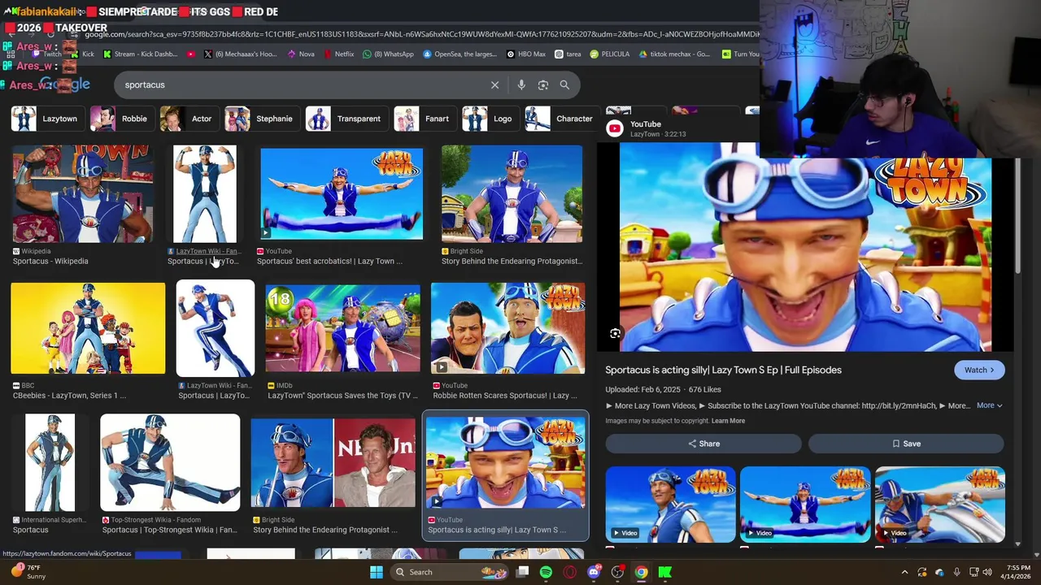Click the Share button
This screenshot has height=585, width=1041.
tap(703, 444)
